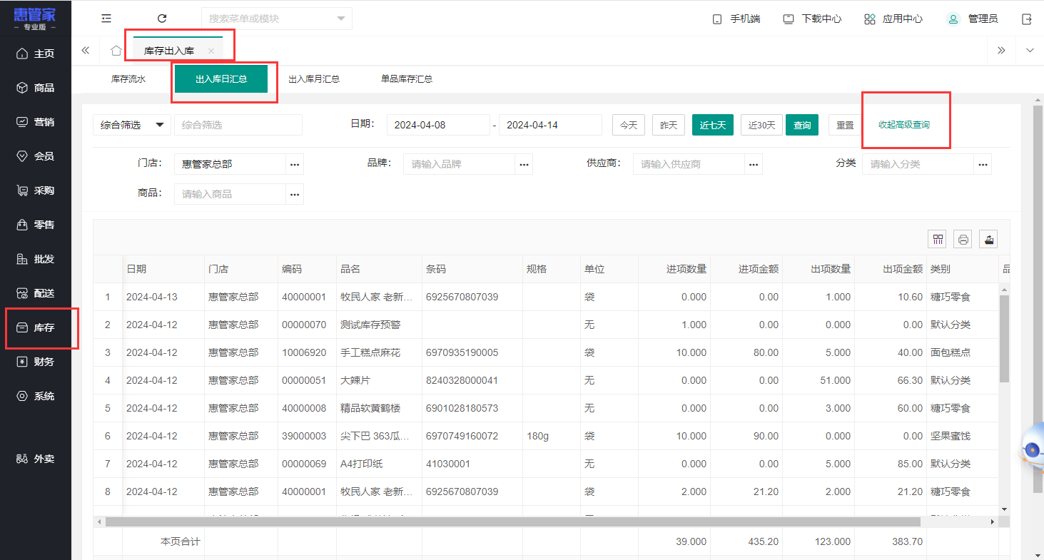Click the 今天 date button
The image size is (1044, 560).
[628, 125]
